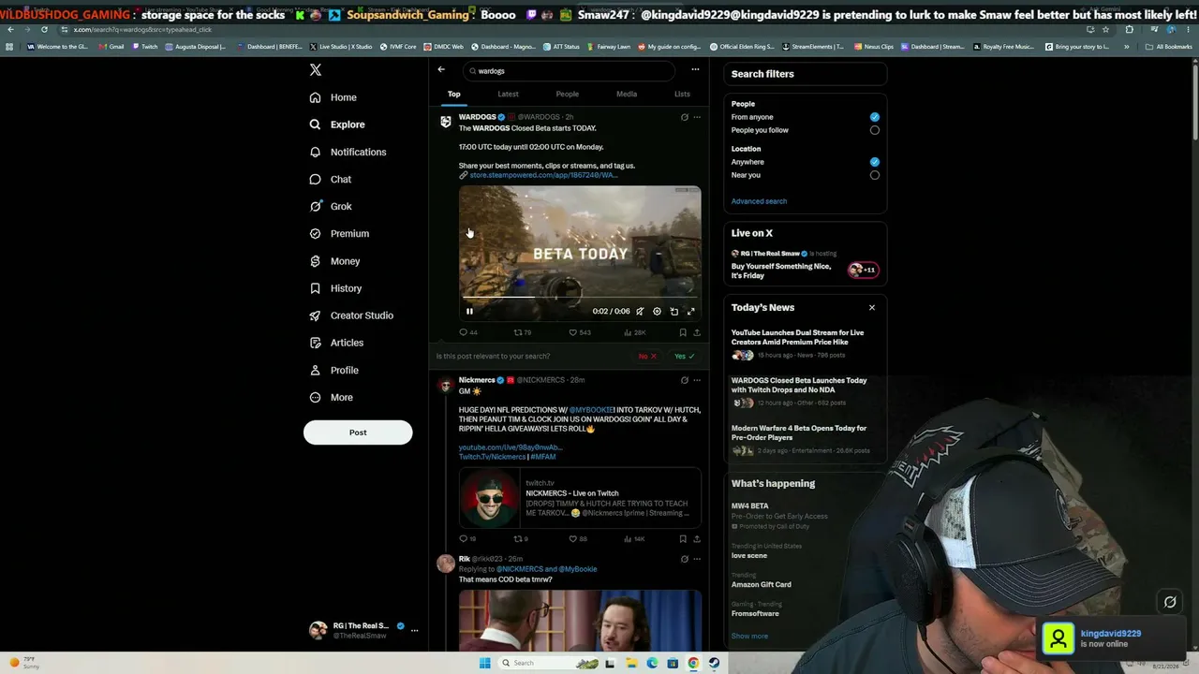Open the store.steampowered.com link in WARDOGS post

coord(543,175)
